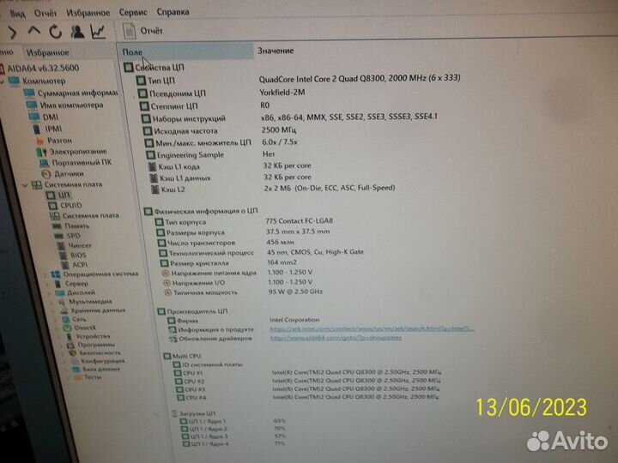
Task: Select the Кэш L2 row
Action: pos(273,189)
